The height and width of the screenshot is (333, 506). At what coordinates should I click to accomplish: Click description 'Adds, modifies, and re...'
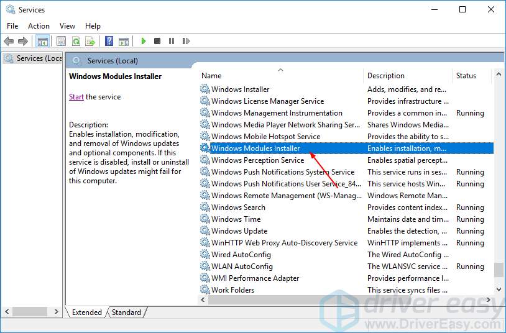tap(407, 89)
